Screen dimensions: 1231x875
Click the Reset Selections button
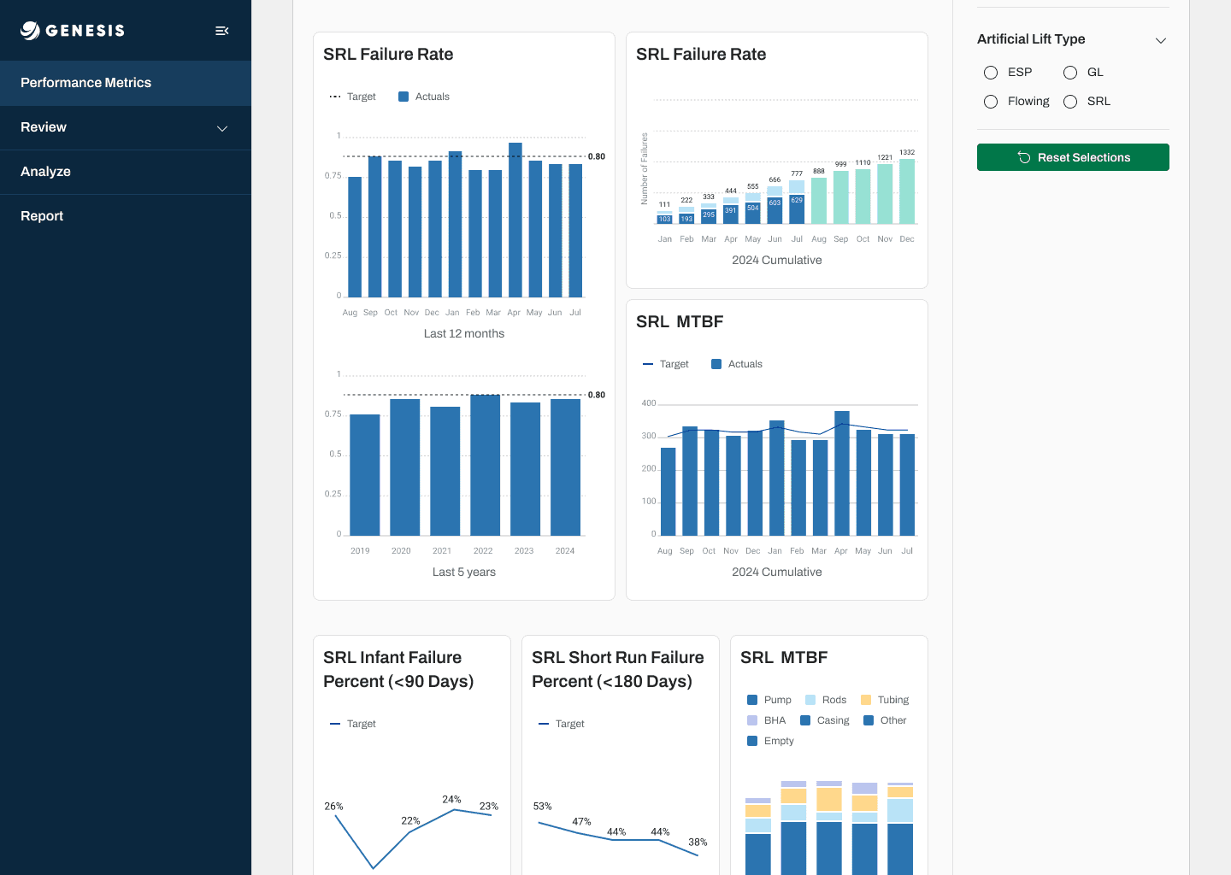(x=1073, y=157)
